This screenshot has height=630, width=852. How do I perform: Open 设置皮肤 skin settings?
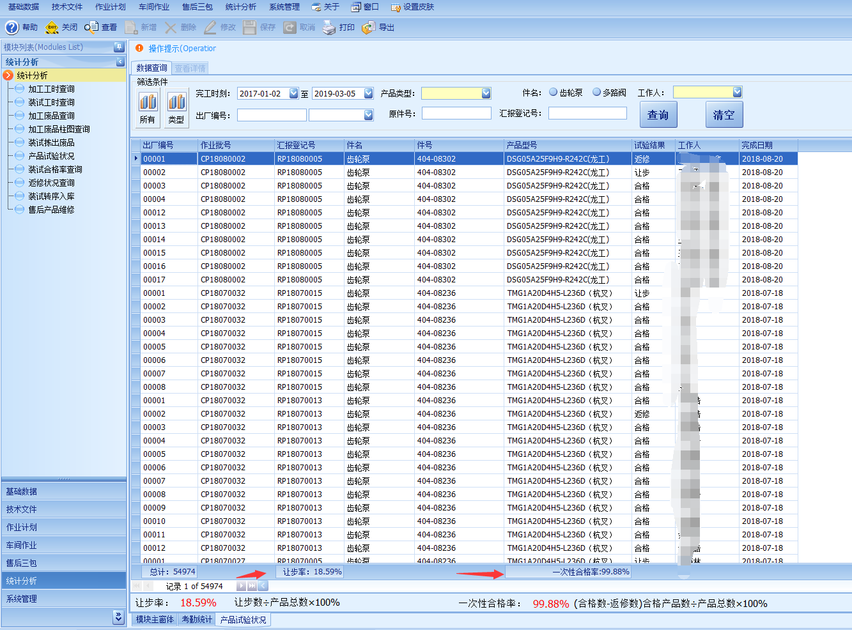pos(412,7)
